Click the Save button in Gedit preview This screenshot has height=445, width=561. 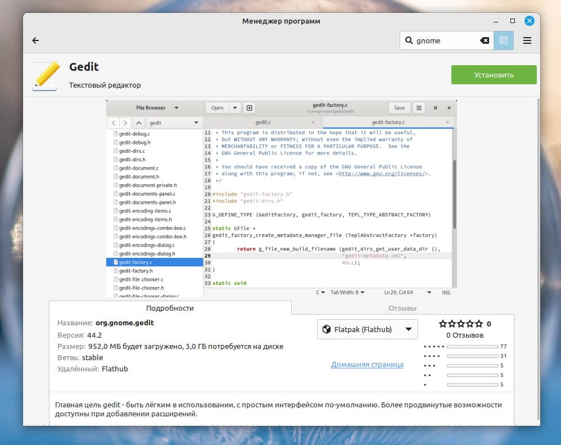(x=399, y=108)
